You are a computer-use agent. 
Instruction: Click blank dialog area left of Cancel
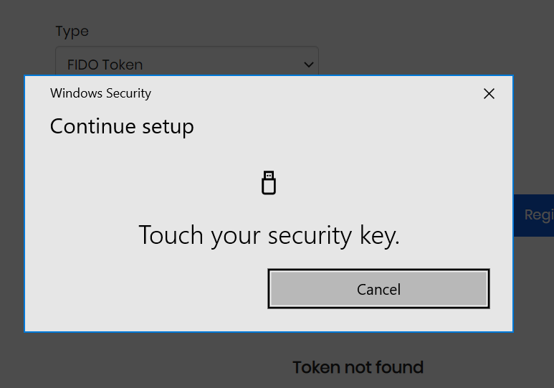point(143,289)
